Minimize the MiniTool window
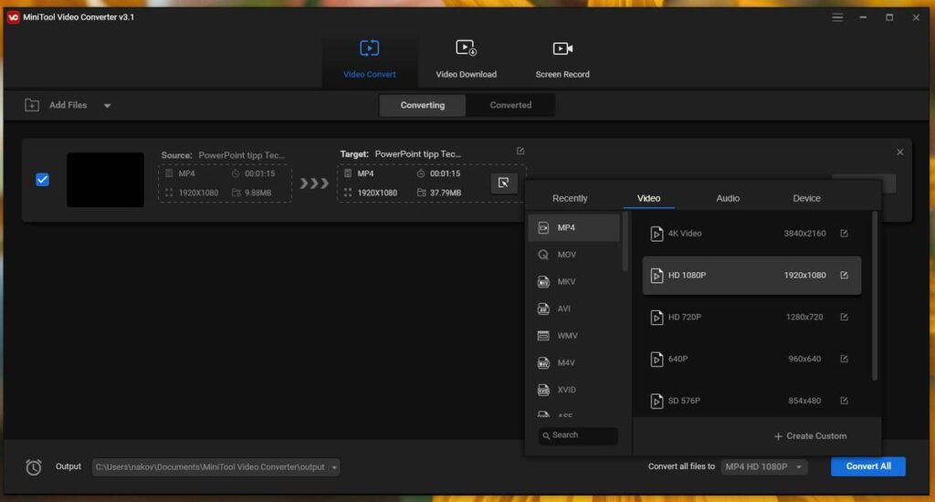Image resolution: width=935 pixels, height=502 pixels. click(863, 17)
